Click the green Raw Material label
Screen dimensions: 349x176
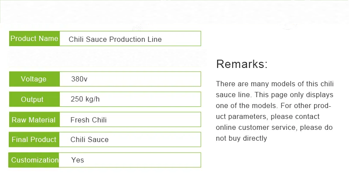coord(34,120)
